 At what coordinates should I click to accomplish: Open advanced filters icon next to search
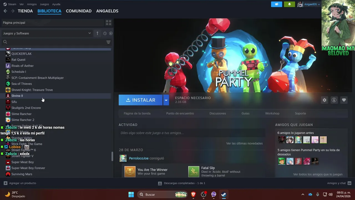[x=108, y=42]
